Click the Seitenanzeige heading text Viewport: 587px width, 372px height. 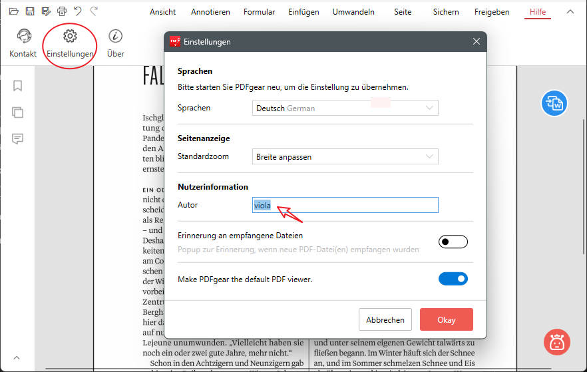pos(204,138)
